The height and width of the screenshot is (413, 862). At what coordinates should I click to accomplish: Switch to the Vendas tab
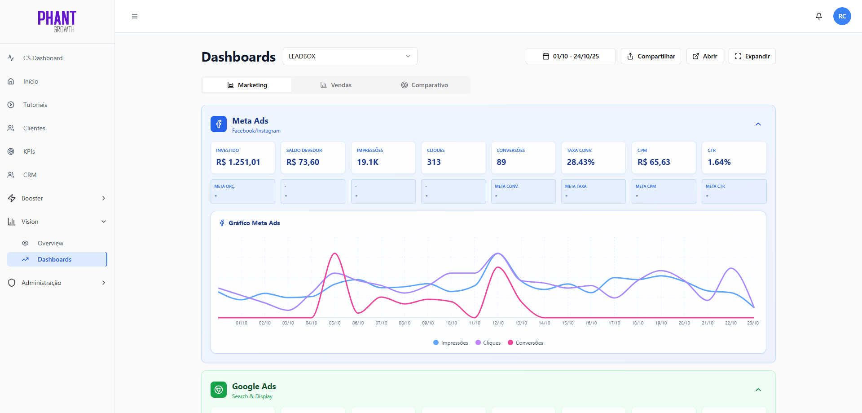[336, 85]
